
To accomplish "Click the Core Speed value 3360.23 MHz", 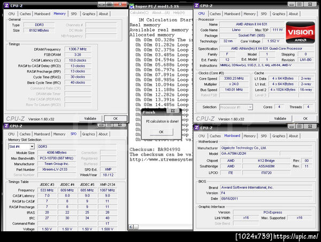I will point(234,79).
